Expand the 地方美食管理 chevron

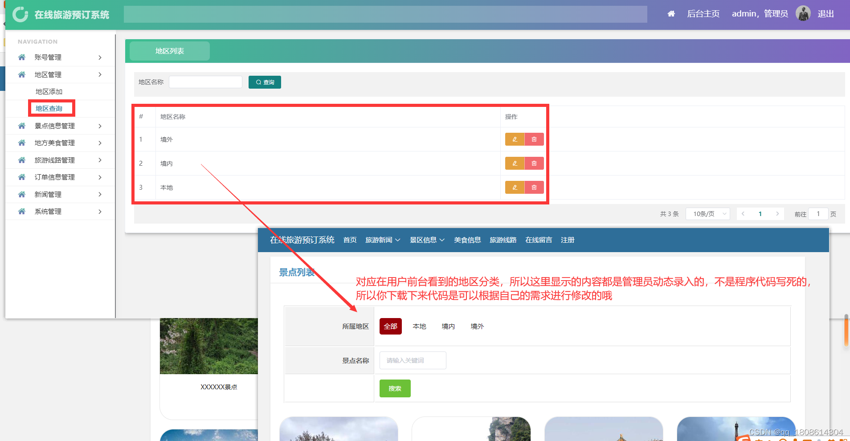tap(100, 143)
